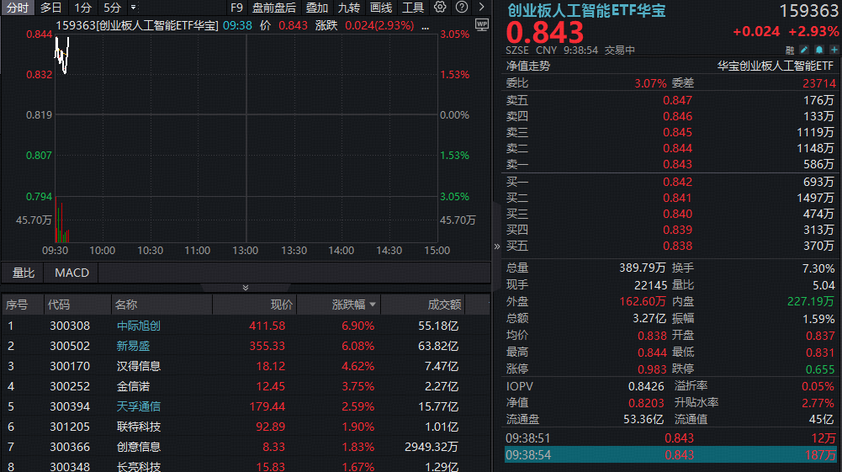
Task: Click the pencil edit icon beside trading status
Action: click(802, 50)
